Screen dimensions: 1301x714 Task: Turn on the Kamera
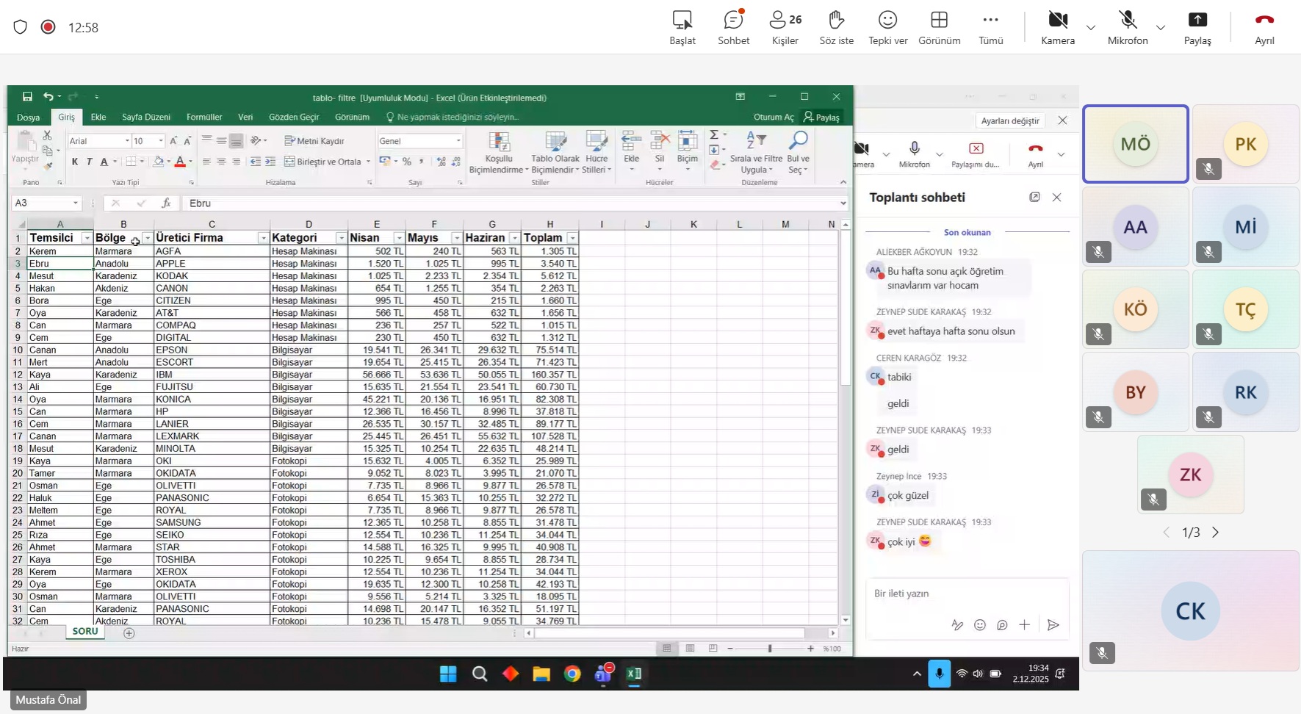pos(1058,27)
